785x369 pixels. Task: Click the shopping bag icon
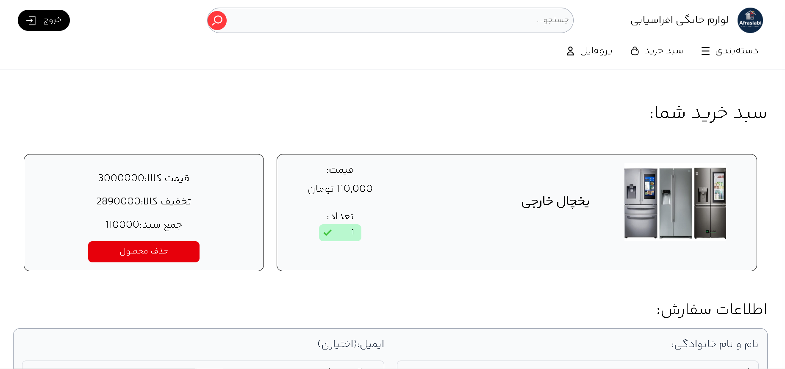[635, 51]
